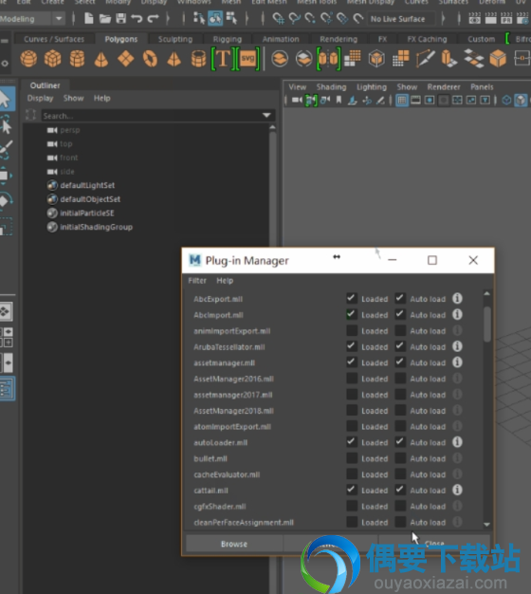
Task: Click the Undo arrow icon
Action: (137, 18)
